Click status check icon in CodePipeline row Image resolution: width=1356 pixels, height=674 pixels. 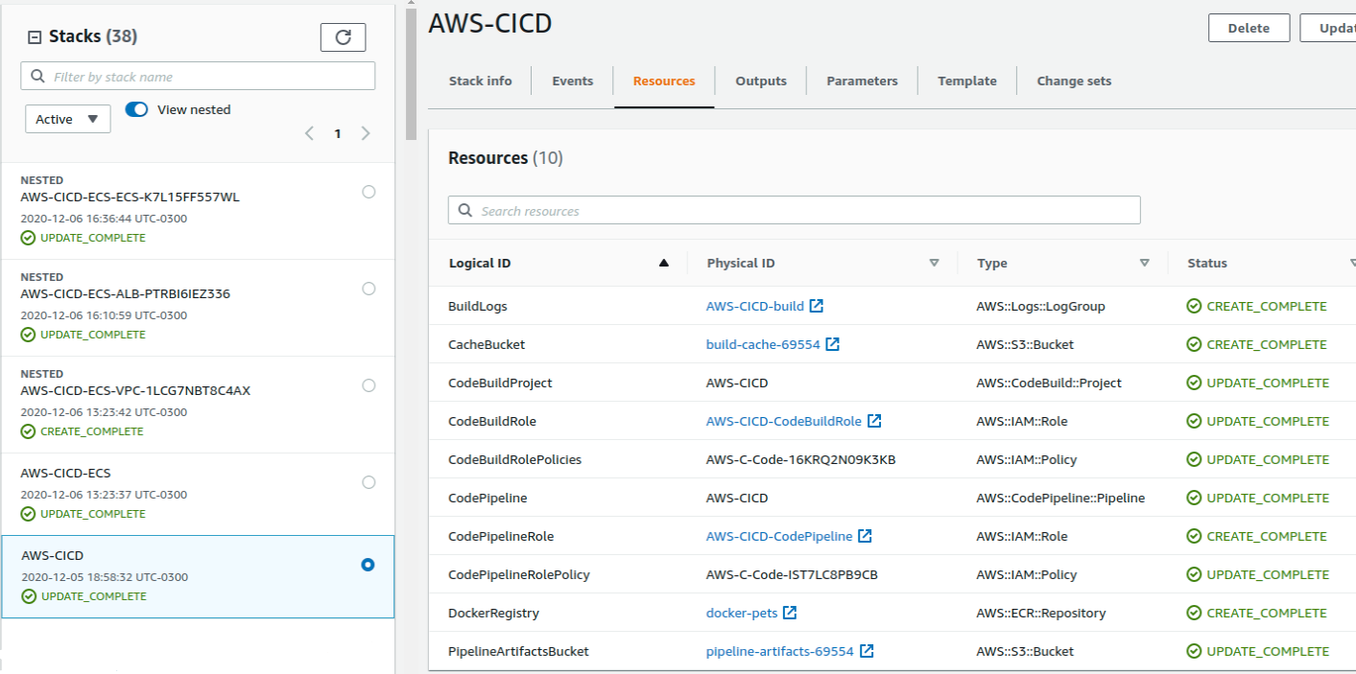point(1194,498)
